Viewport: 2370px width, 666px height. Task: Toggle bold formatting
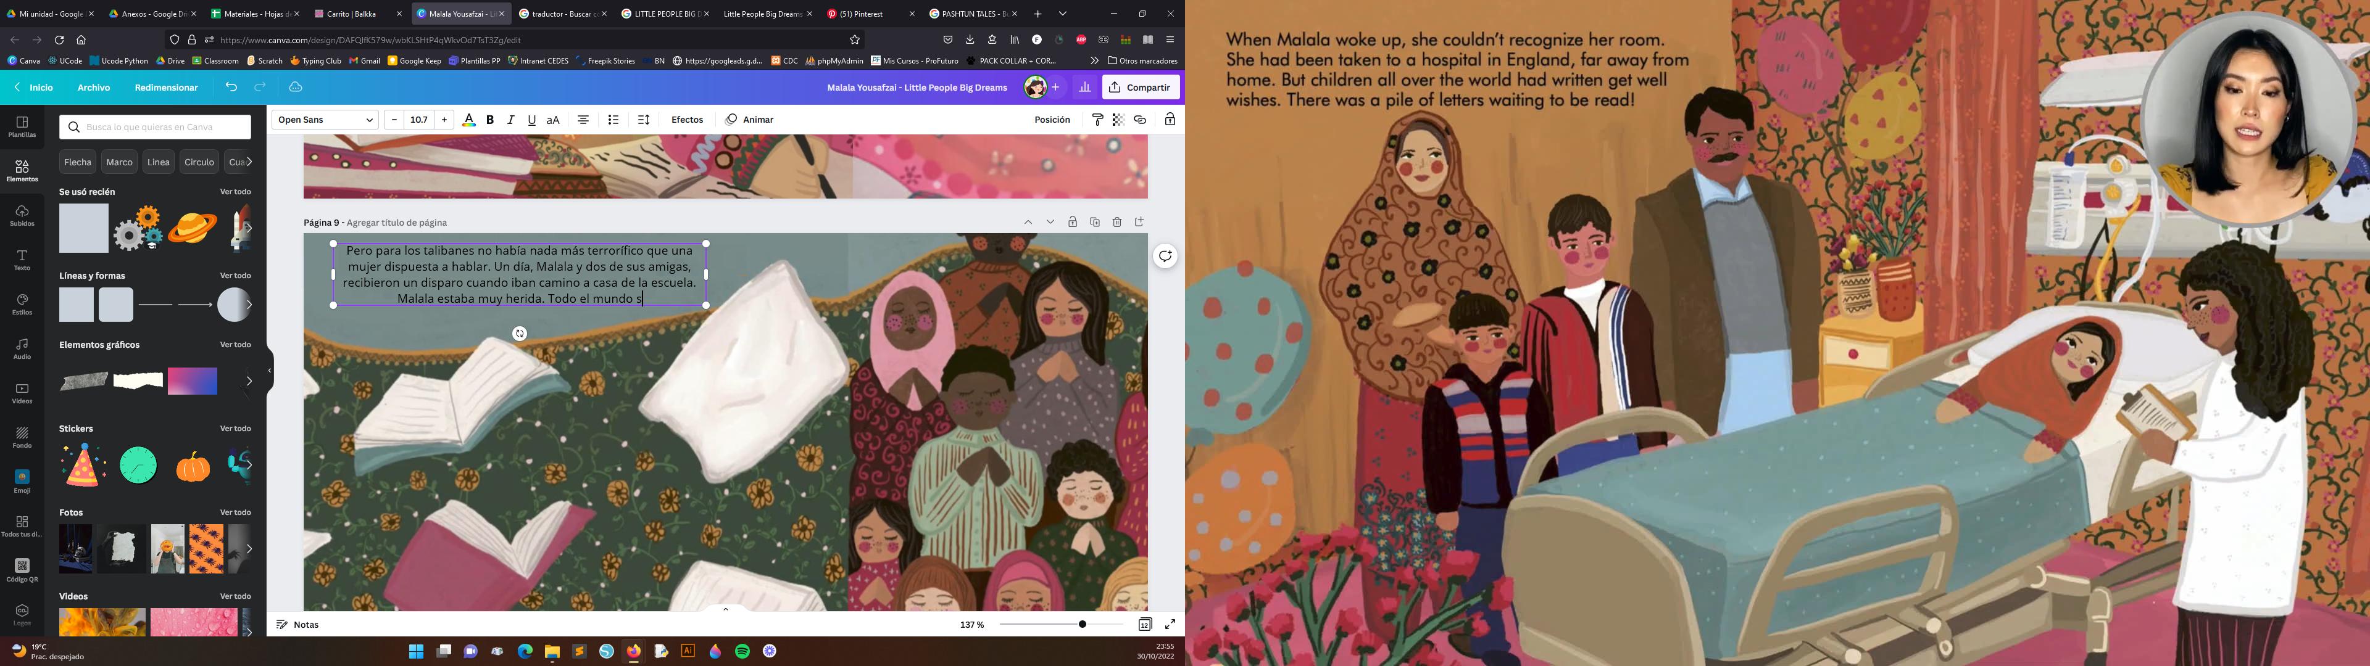(491, 120)
